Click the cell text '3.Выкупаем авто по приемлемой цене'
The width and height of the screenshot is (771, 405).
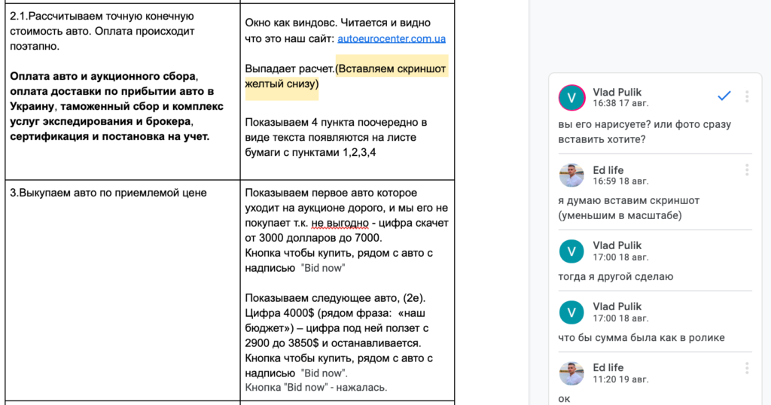click(x=108, y=193)
